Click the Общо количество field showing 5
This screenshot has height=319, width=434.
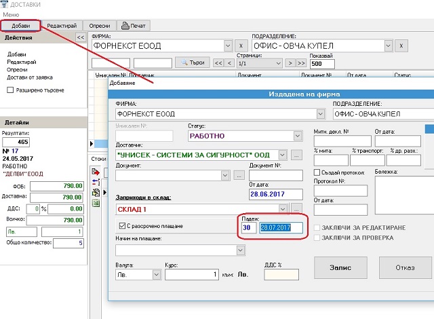[68, 243]
